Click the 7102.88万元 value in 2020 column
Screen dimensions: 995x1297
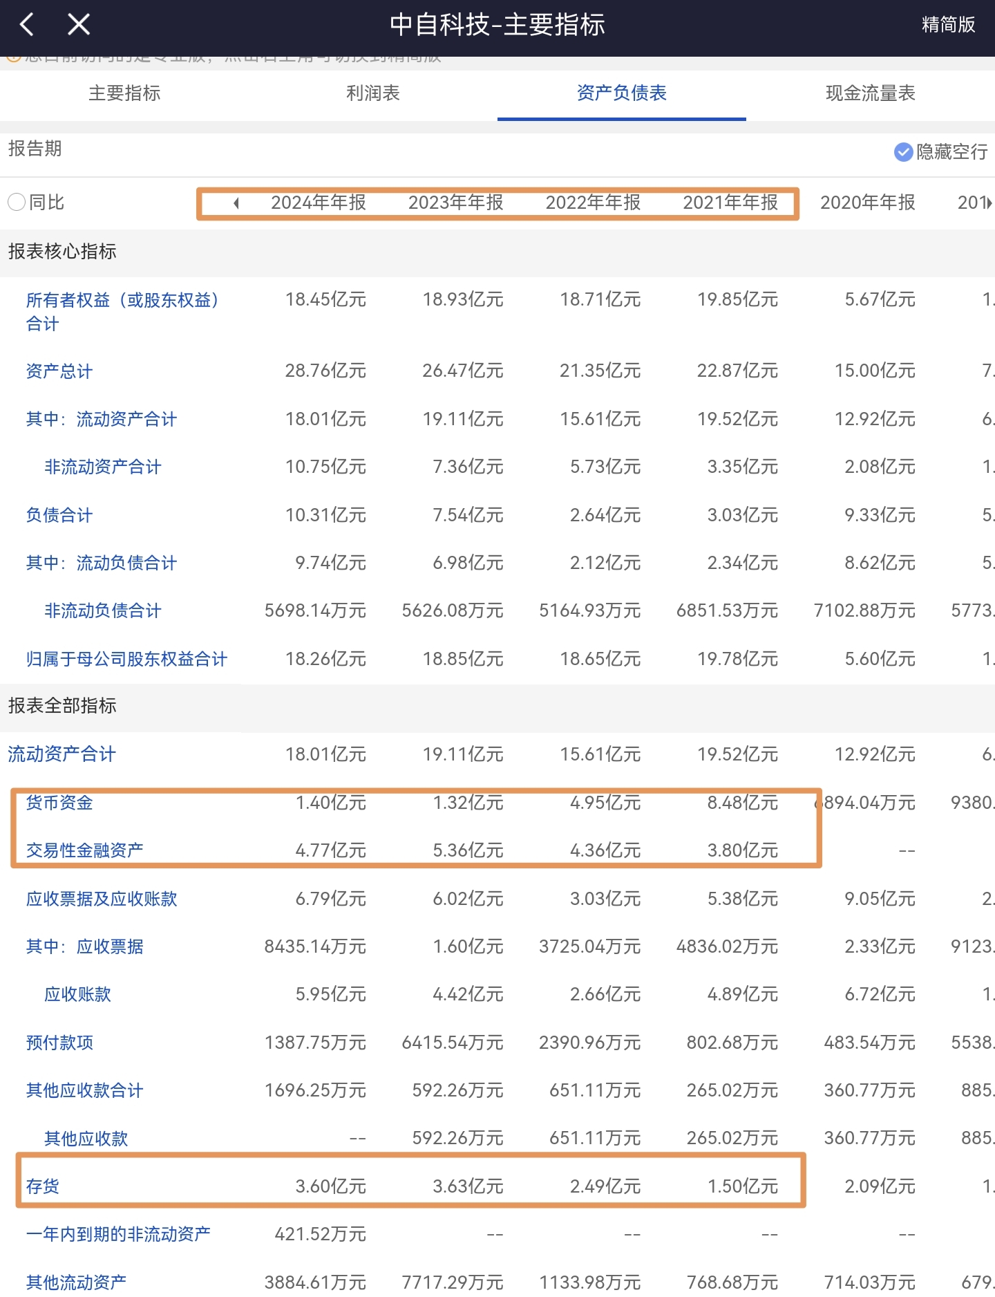point(864,611)
